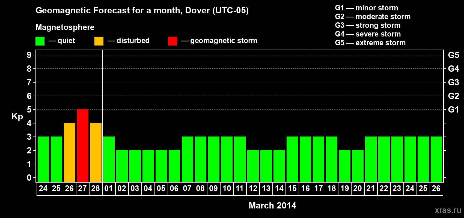Click the "G2 — moderate storm" legend line

(x=373, y=17)
